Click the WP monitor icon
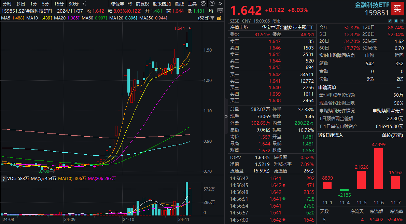406x224 pixels. (220, 11)
